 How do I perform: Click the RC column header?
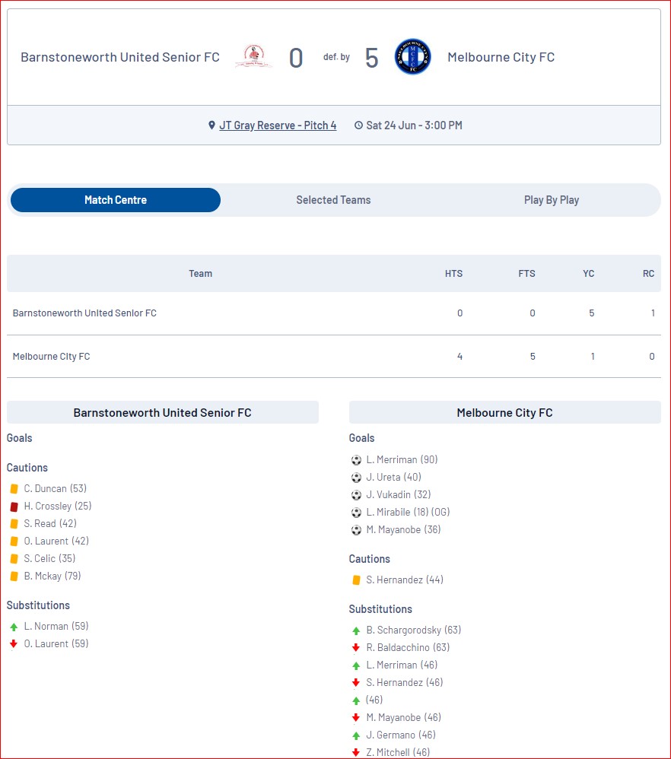(x=648, y=274)
